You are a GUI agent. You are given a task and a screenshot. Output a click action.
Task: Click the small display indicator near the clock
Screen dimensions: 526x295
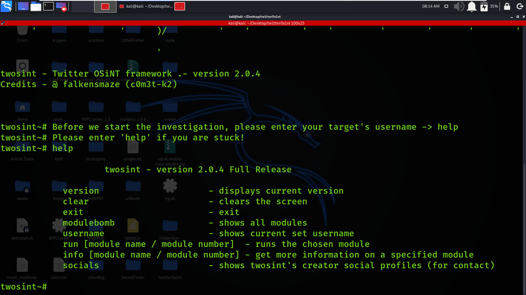click(446, 6)
